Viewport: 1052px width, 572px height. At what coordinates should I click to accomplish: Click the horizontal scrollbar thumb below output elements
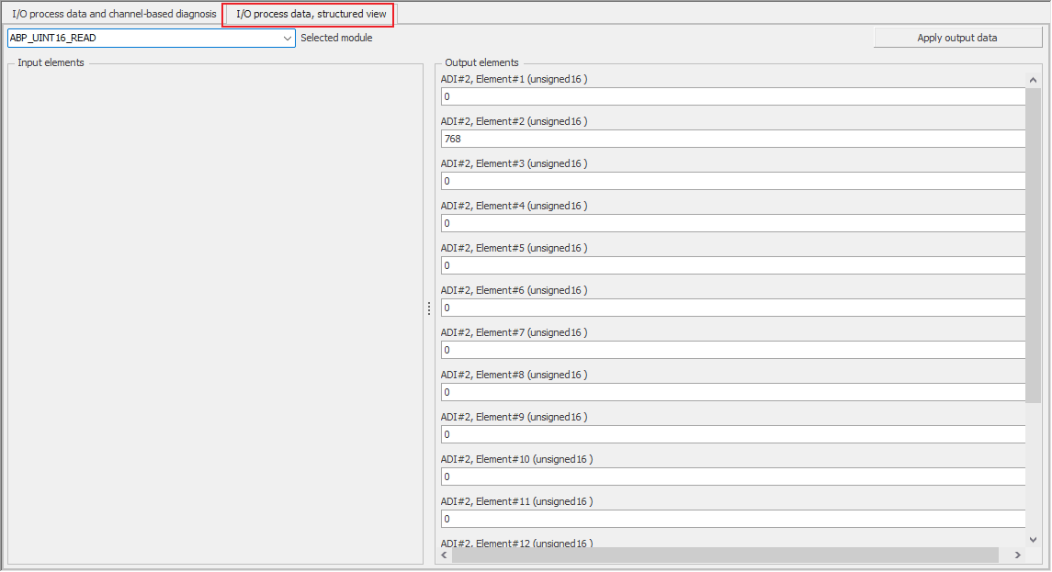pos(725,555)
